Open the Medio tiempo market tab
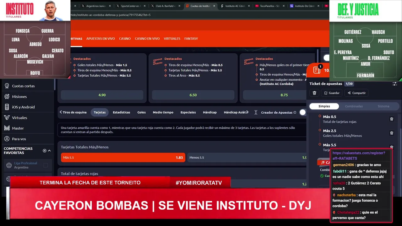The image size is (402, 226). (163, 112)
